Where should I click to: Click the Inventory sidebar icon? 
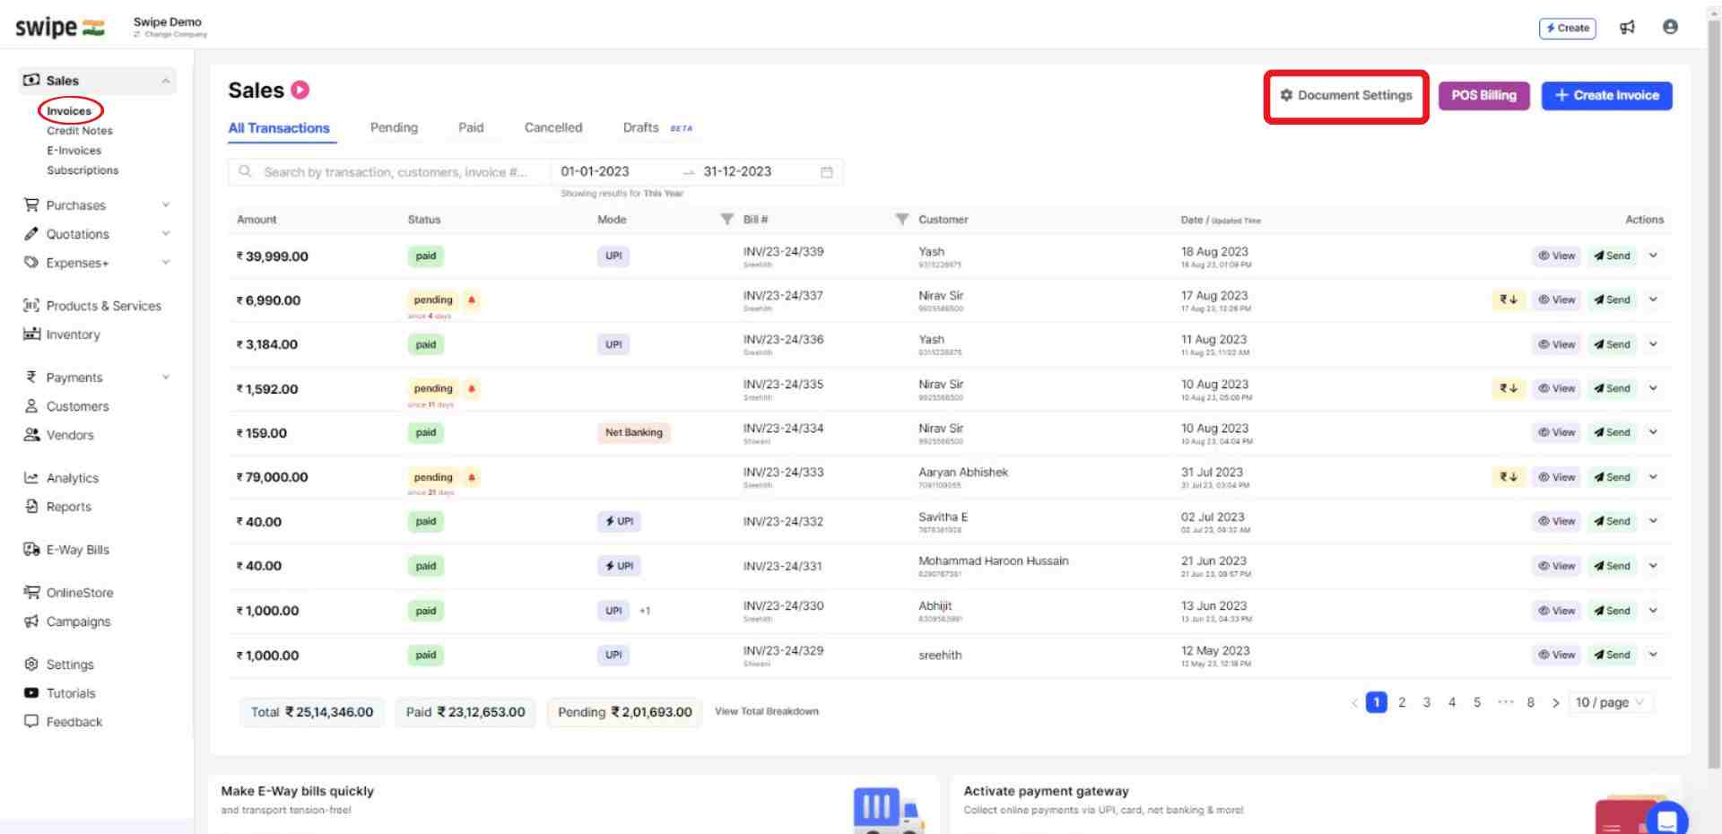click(x=31, y=334)
